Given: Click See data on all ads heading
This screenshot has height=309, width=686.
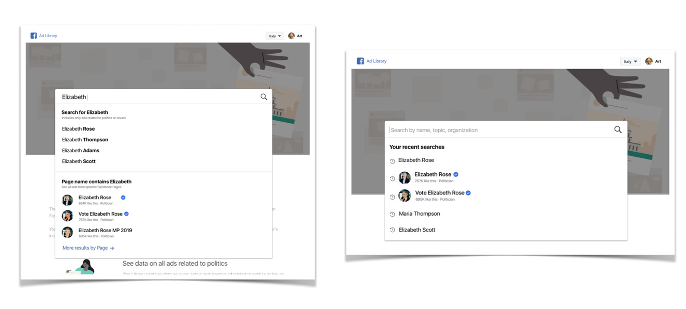Looking at the screenshot, I should 175,264.
